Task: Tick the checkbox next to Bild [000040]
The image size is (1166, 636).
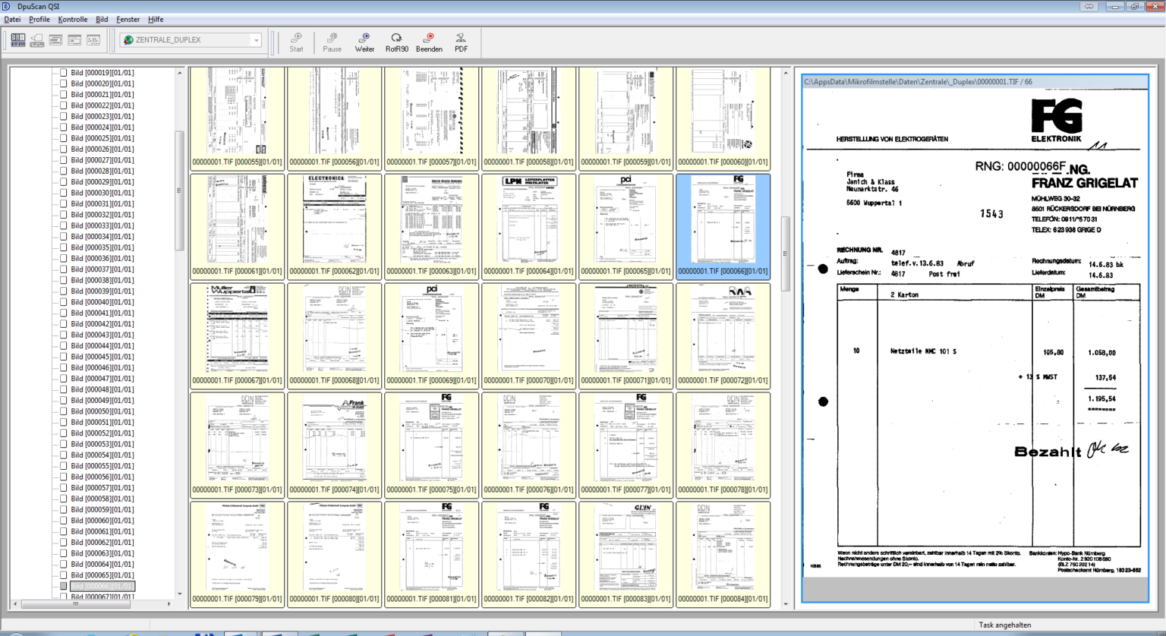Action: tap(64, 302)
